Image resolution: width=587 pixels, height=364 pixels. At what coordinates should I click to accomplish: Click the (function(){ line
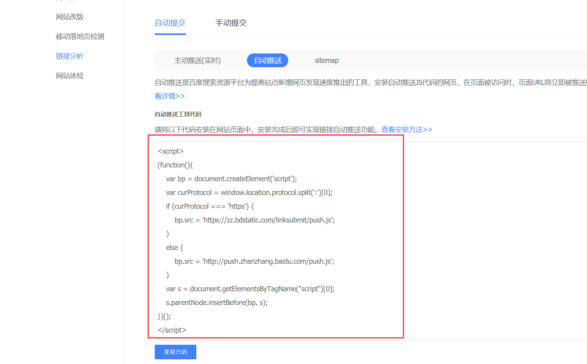176,165
